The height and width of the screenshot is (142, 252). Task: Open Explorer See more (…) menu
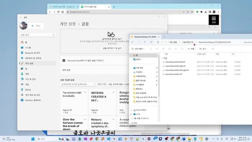click(213, 49)
